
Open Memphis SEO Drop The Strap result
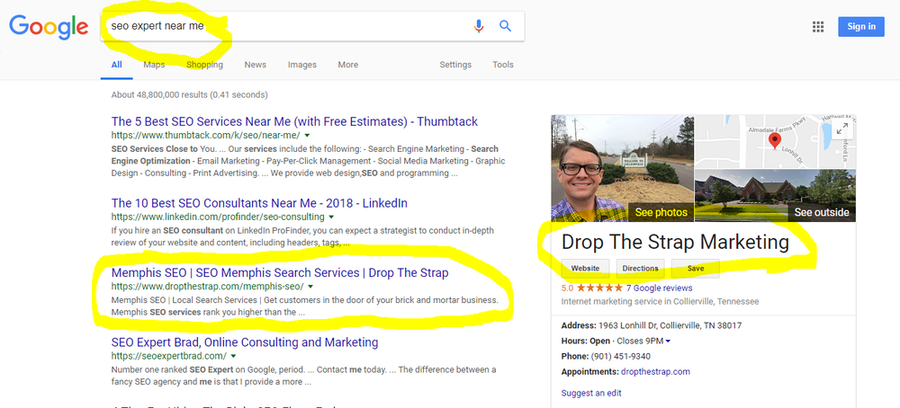pyautogui.click(x=280, y=273)
